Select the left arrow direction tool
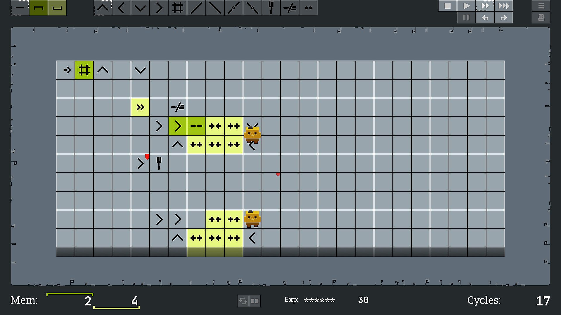Viewport: 561px width, 315px height. pyautogui.click(x=122, y=8)
